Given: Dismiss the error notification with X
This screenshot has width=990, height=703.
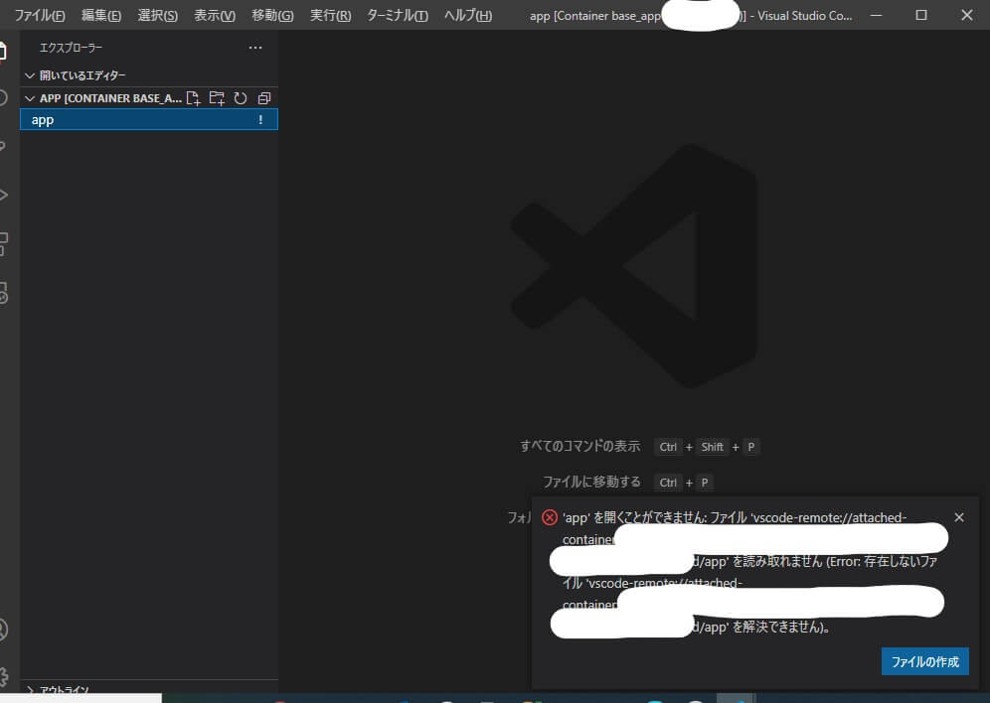Looking at the screenshot, I should click(x=959, y=517).
